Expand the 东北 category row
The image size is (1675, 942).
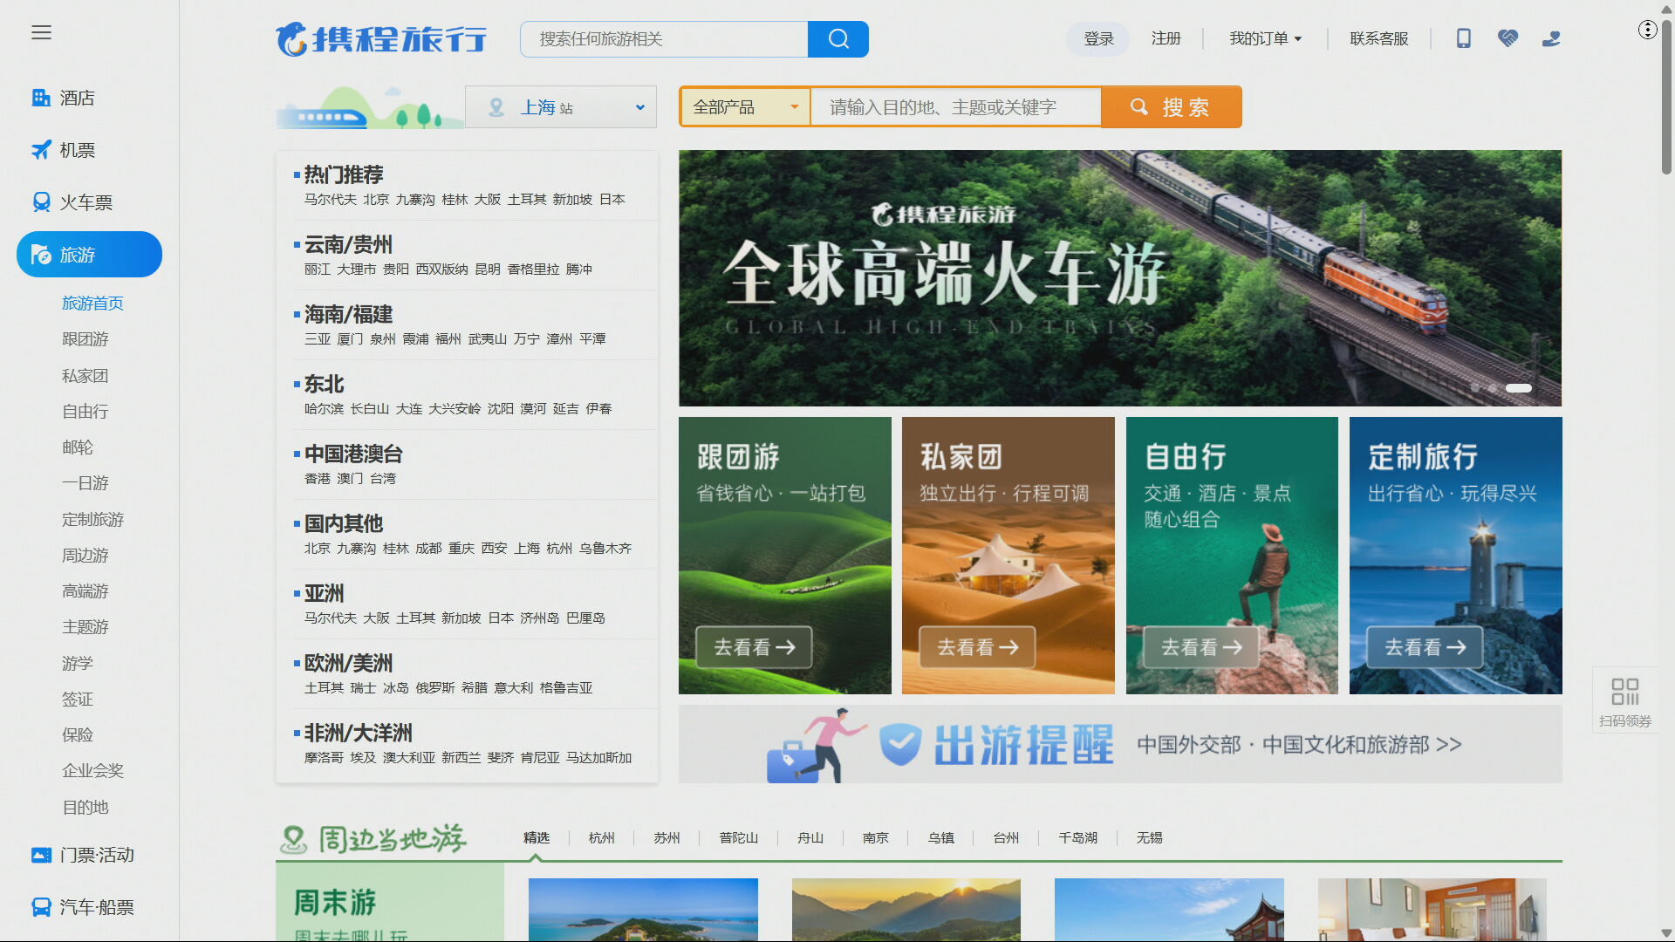[x=467, y=394]
